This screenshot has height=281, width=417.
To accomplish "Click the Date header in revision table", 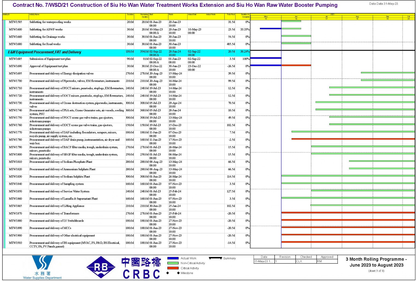I will (x=264, y=257).
